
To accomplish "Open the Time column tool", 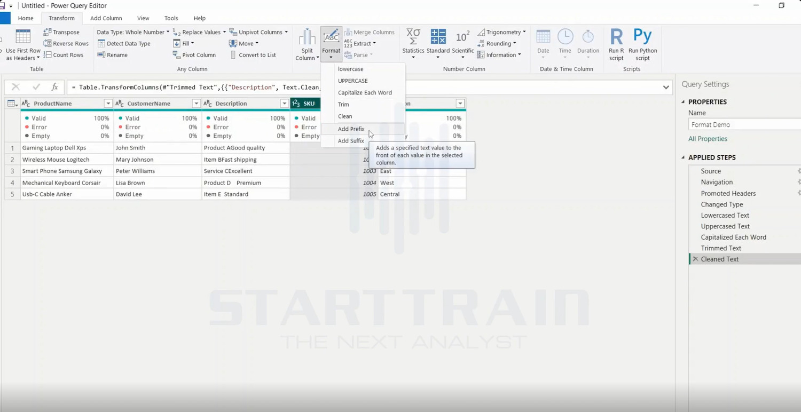I will click(565, 44).
